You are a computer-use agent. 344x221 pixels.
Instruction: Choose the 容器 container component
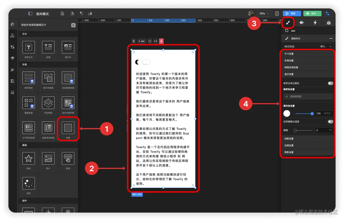pyautogui.click(x=68, y=130)
